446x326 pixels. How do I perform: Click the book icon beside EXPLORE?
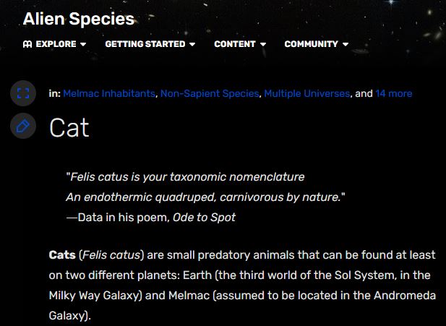27,44
